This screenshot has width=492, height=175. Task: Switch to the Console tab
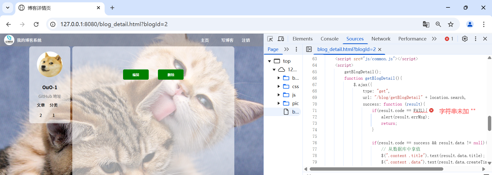[329, 39]
